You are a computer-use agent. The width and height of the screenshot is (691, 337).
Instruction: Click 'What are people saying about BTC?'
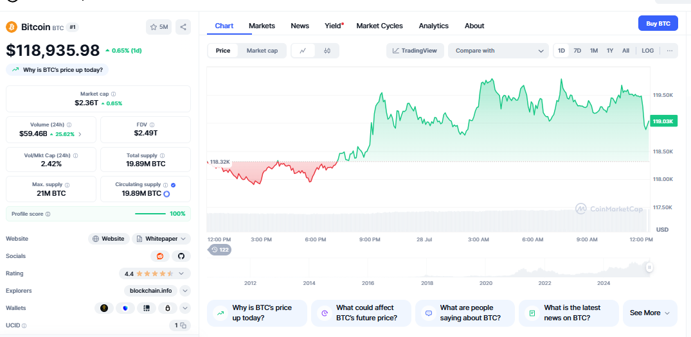(x=465, y=313)
